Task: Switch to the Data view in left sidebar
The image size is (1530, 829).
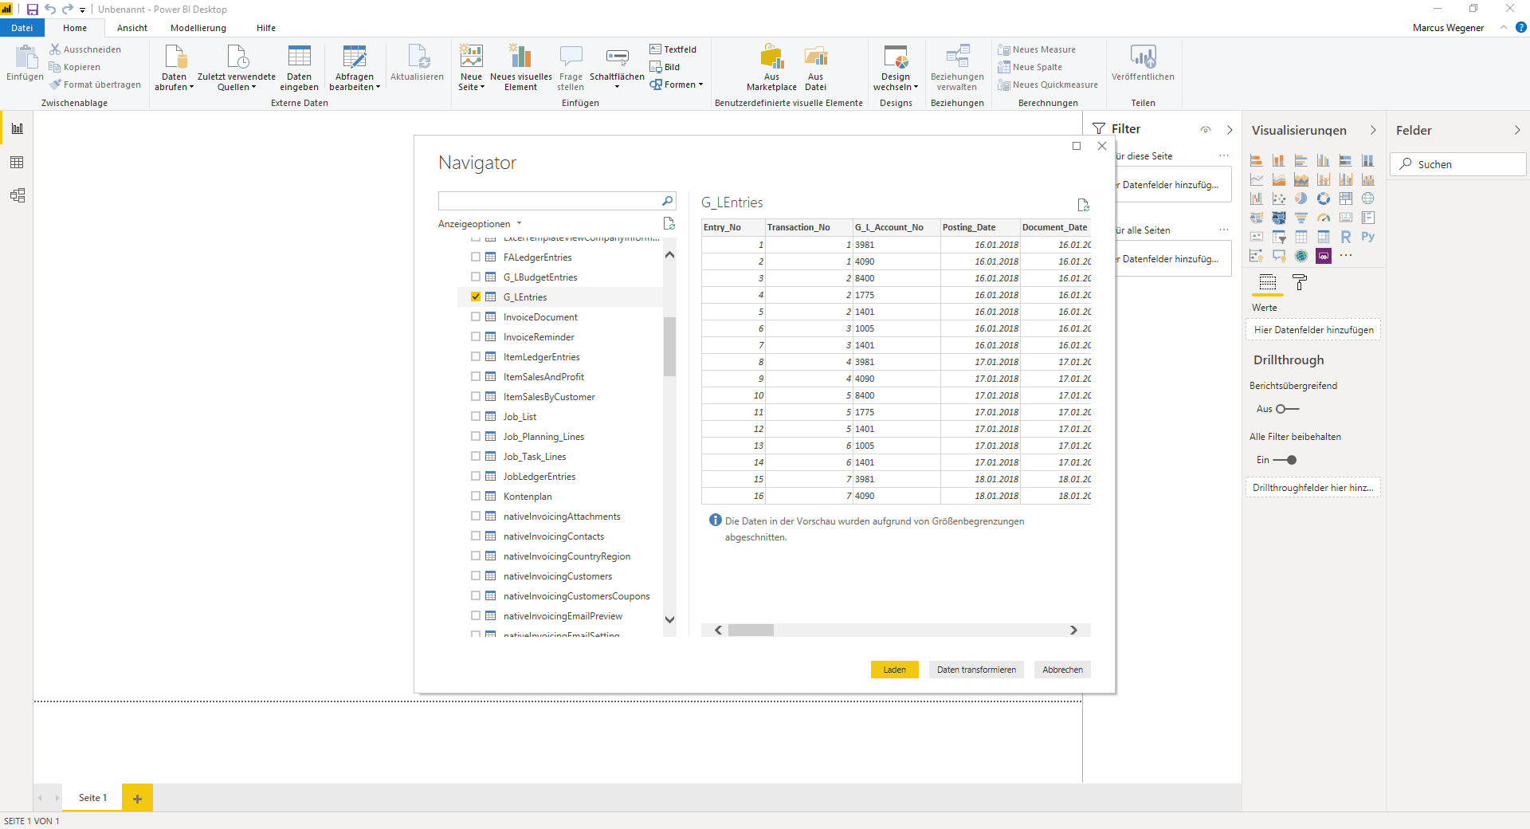Action: click(17, 163)
